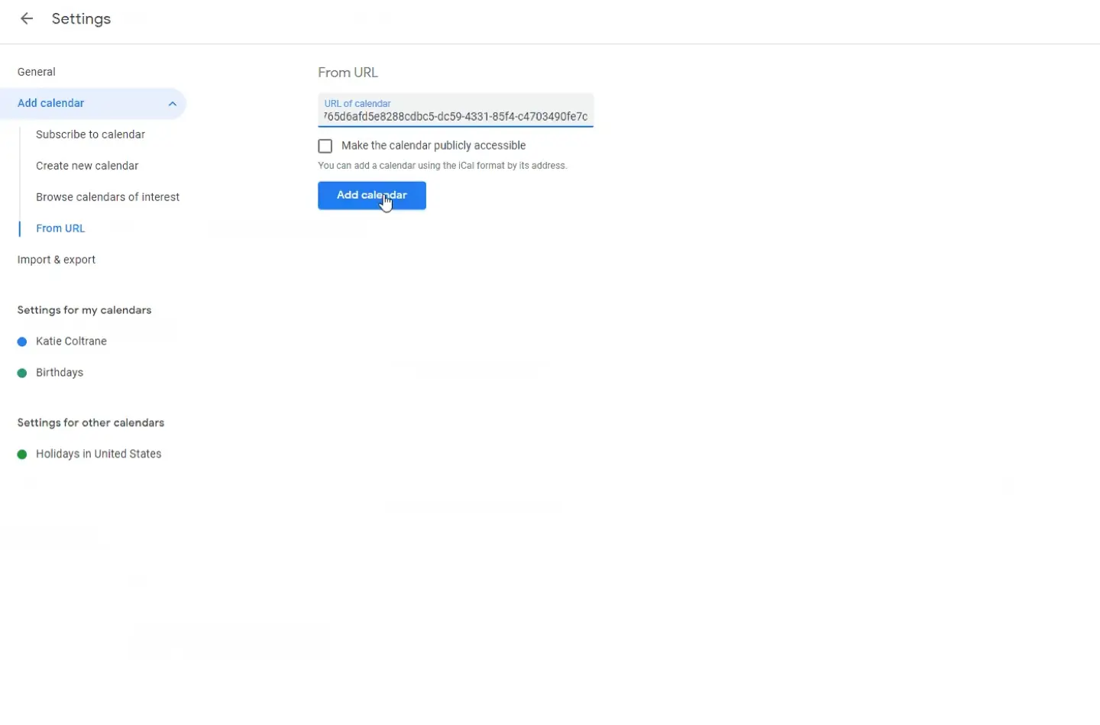
Task: Click the Settings page title
Action: [x=81, y=19]
